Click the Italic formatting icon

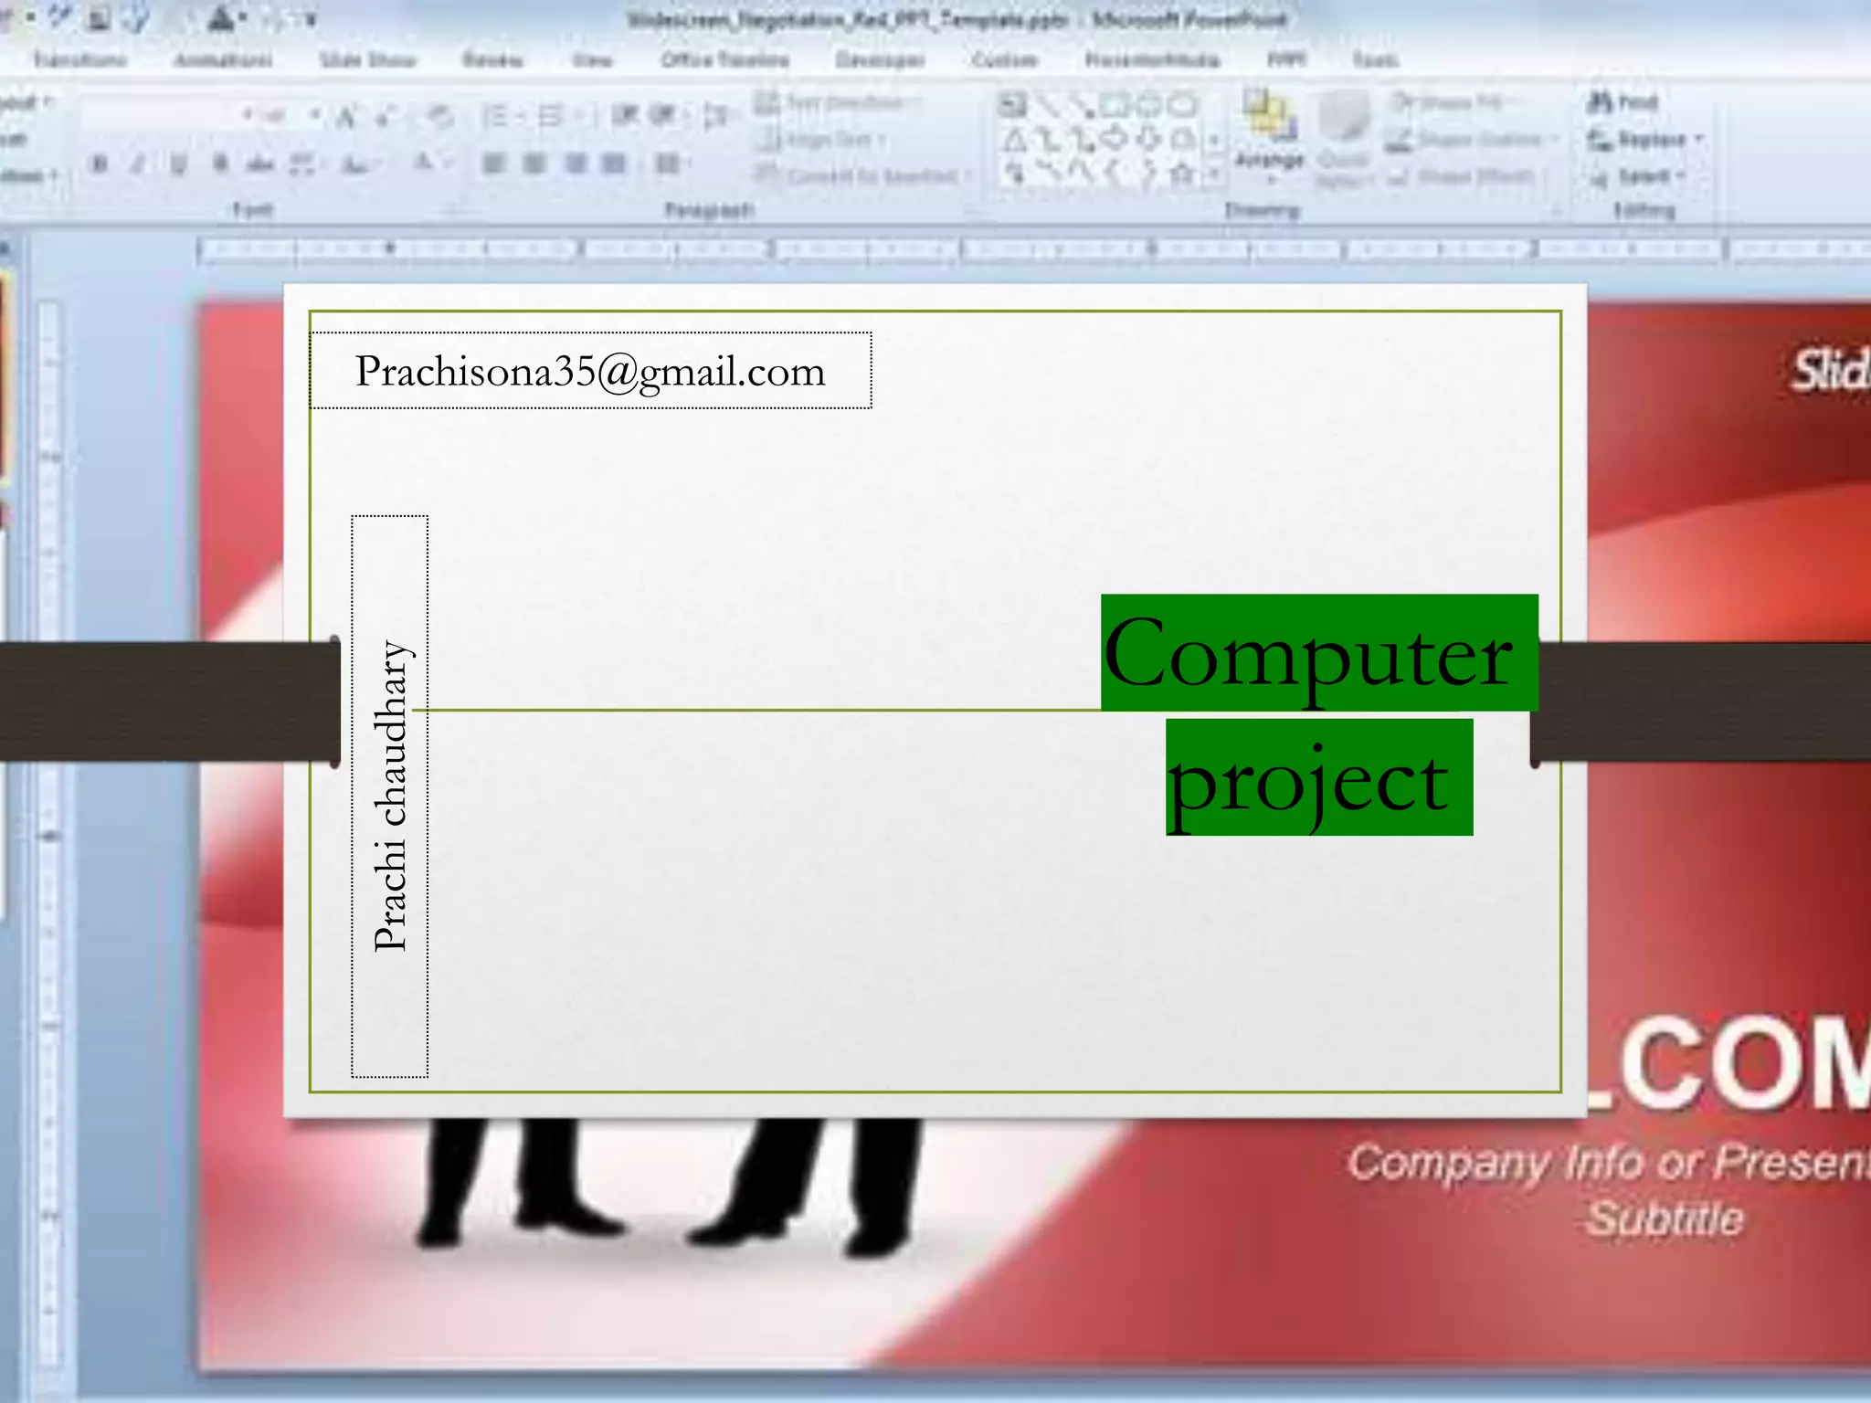[139, 165]
